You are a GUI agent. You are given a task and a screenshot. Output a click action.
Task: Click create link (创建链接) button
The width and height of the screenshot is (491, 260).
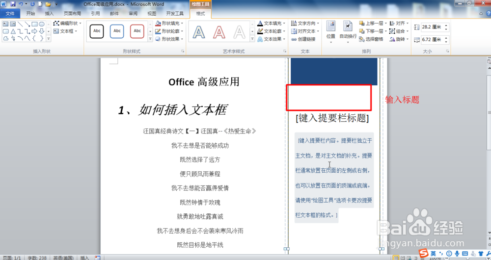[x=303, y=39]
